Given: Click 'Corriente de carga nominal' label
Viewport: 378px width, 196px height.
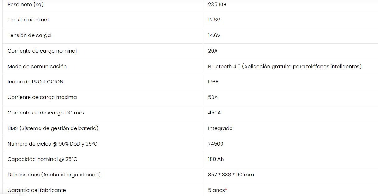Looking at the screenshot, I should pyautogui.click(x=42, y=51).
